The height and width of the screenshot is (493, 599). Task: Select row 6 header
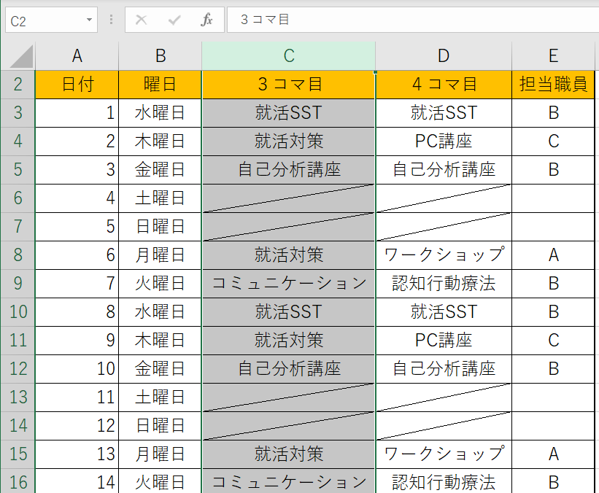18,198
